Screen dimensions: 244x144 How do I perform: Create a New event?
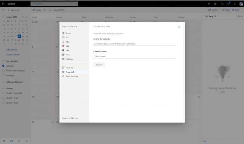click(14, 10)
